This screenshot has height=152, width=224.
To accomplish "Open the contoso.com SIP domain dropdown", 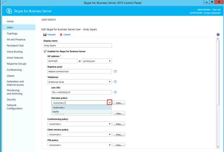I will [97, 61].
